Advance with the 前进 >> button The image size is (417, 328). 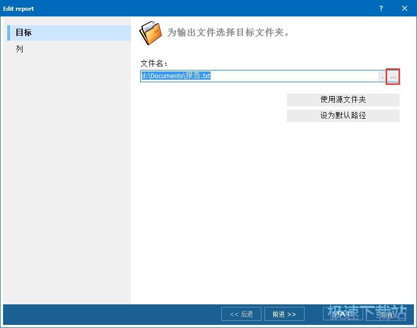[285, 314]
